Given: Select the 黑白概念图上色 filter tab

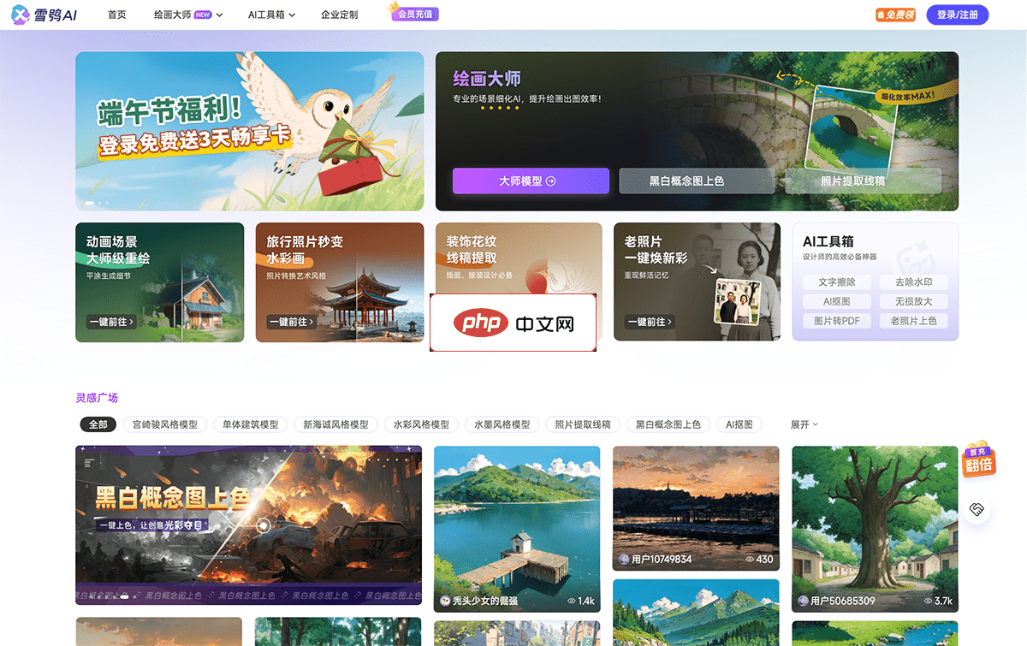Looking at the screenshot, I should (668, 424).
